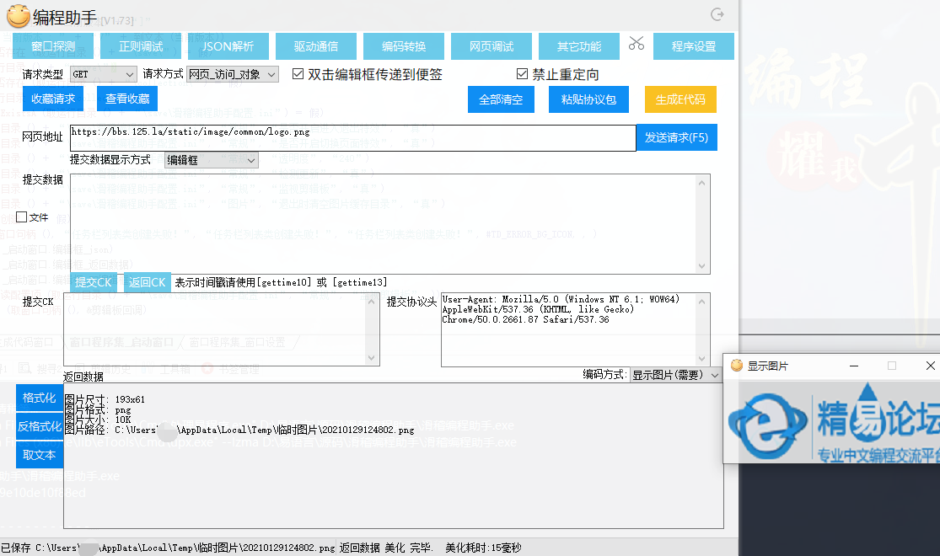940x556 pixels.
Task: Uncheck the 禁止重定向 option
Action: tap(522, 74)
